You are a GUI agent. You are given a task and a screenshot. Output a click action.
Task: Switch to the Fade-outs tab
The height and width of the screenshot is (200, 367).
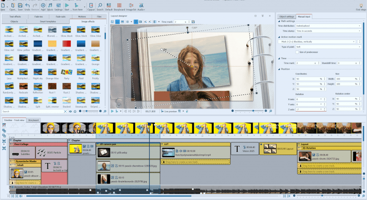pos(60,16)
